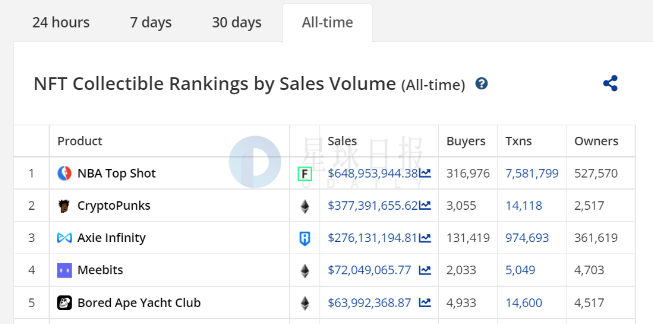Open the help question mark icon
Viewport: 653px width, 324px height.
[482, 84]
